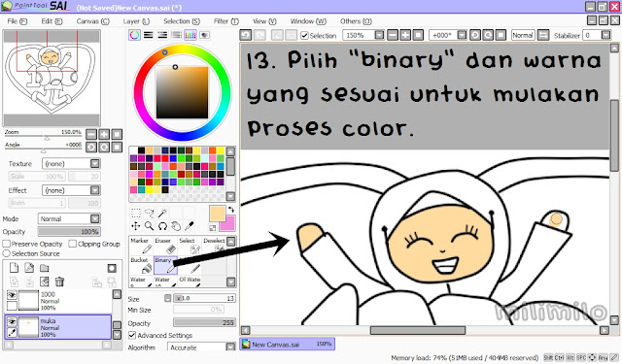The width and height of the screenshot is (622, 364).
Task: Select the Marker tool
Action: (141, 246)
